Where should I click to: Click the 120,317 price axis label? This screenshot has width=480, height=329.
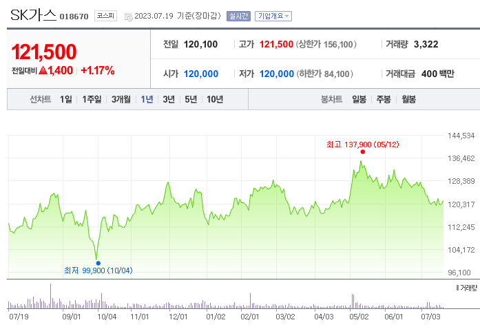tap(461, 204)
